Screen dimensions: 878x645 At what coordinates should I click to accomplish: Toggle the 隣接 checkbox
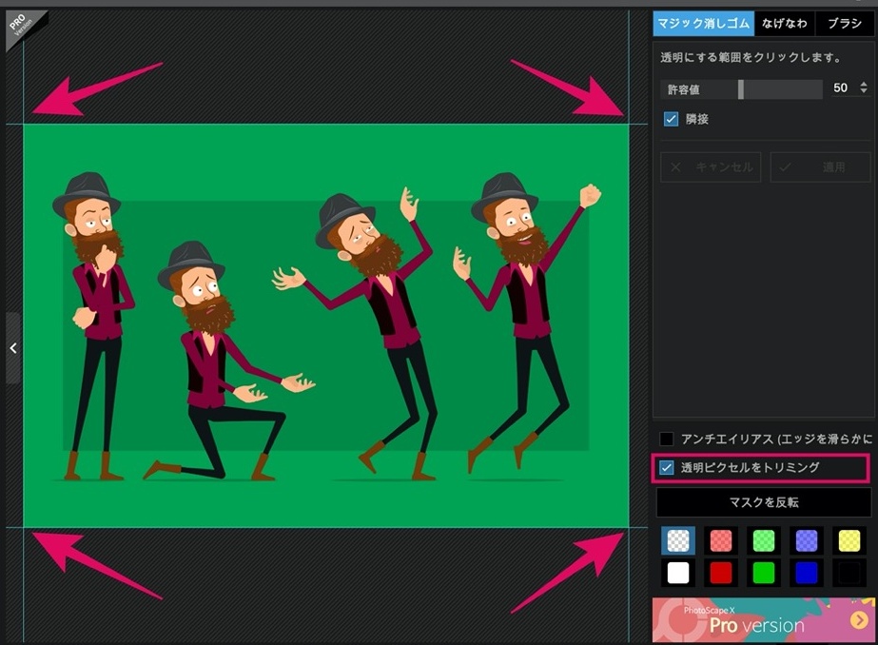(671, 119)
